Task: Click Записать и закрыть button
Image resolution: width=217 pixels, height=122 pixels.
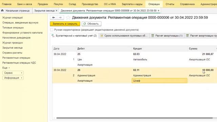Action: [65, 24]
